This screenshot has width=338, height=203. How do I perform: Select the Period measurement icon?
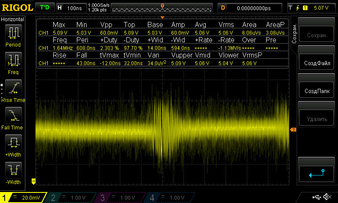[x=13, y=34]
